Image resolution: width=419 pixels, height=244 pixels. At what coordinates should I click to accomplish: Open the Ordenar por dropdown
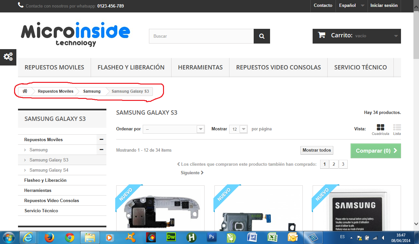pos(174,129)
